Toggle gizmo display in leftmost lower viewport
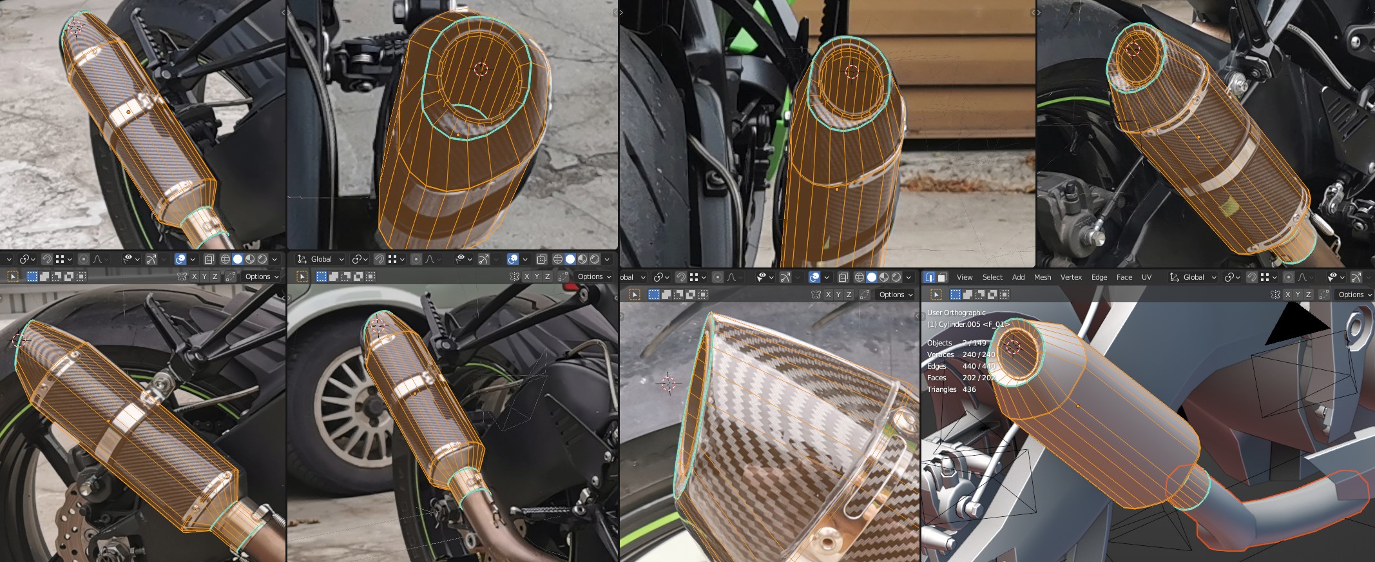This screenshot has height=562, width=1375. [x=151, y=259]
